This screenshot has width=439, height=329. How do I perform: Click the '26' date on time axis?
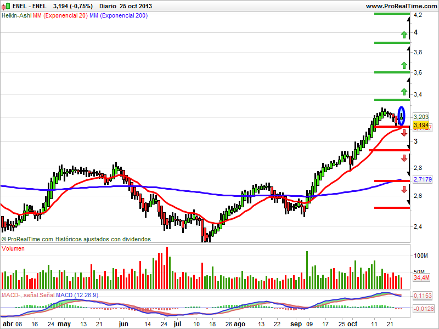coord(229,324)
